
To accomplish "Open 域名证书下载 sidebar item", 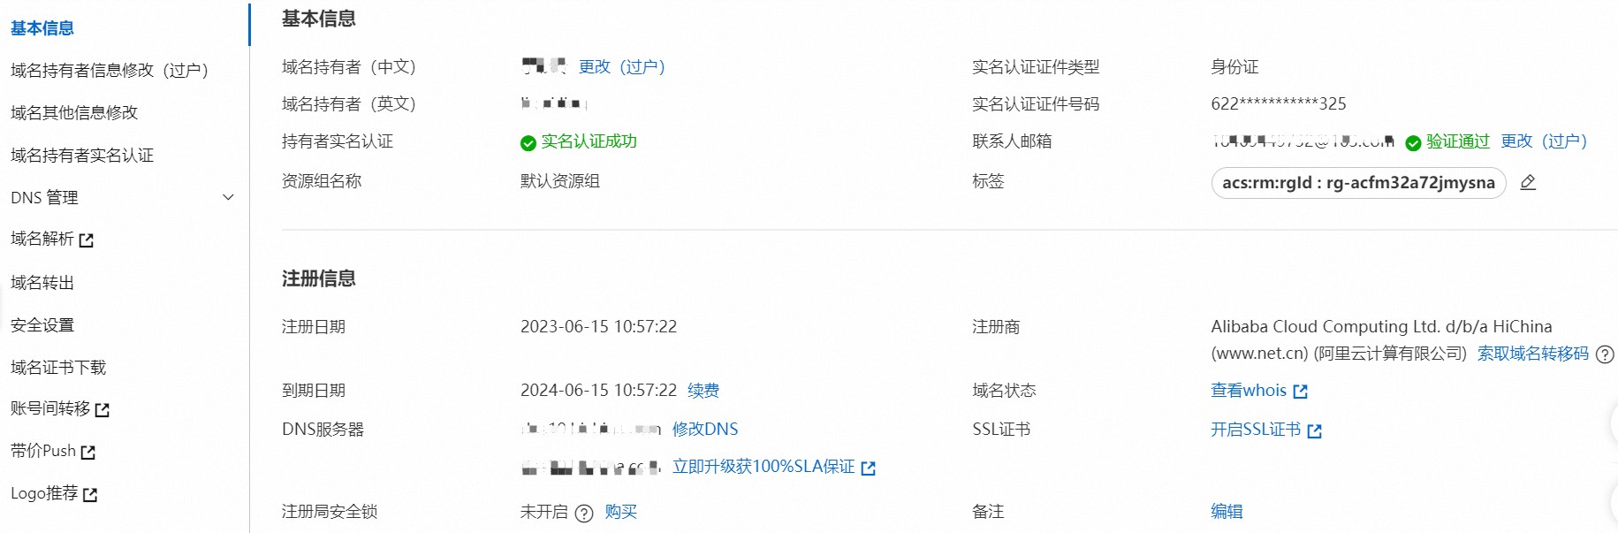I will tap(58, 367).
